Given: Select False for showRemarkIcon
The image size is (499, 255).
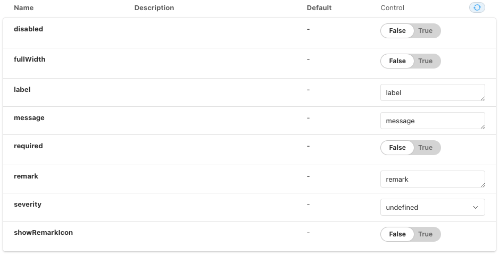Looking at the screenshot, I should (x=397, y=234).
